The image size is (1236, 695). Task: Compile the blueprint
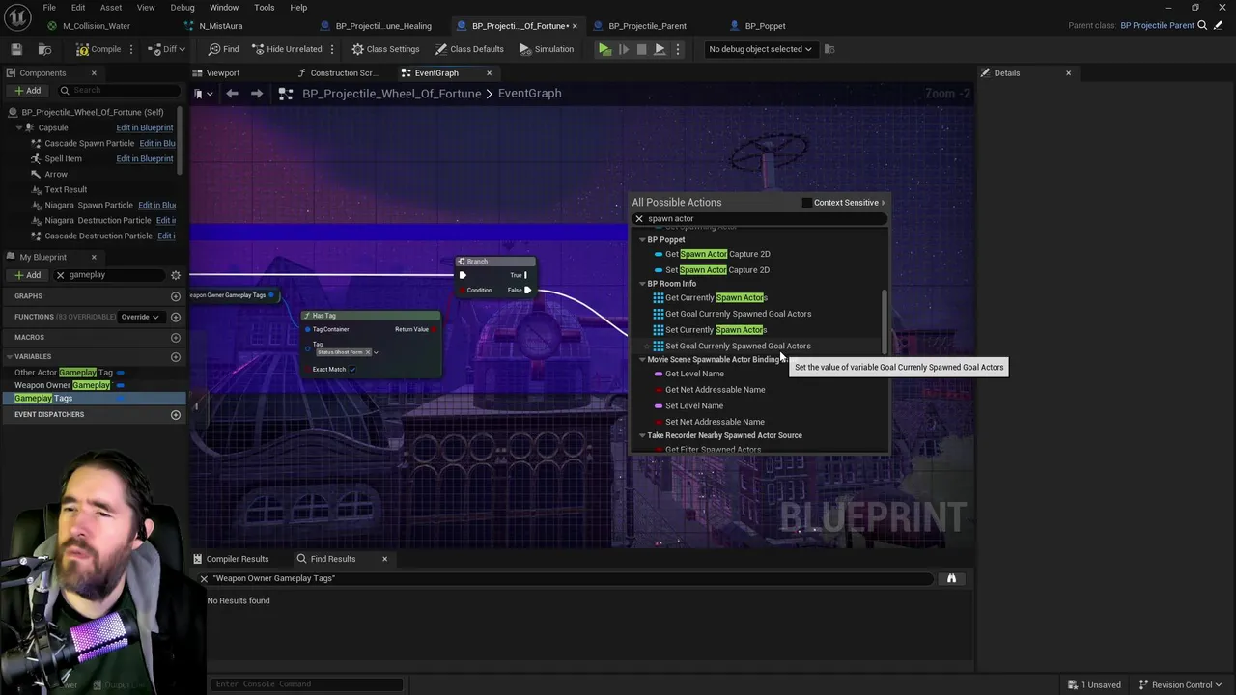click(98, 49)
